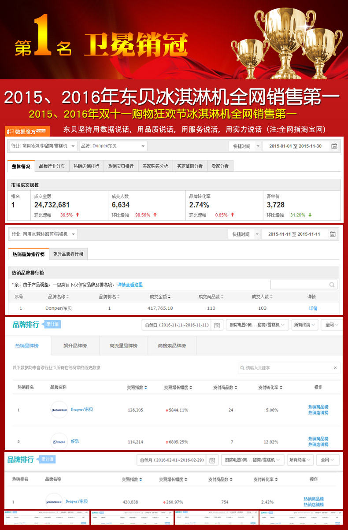Image resolution: width=348 pixels, height=530 pixels.
Task: Click 累计值 badge beside first 品牌排行 title
Action: point(51,324)
